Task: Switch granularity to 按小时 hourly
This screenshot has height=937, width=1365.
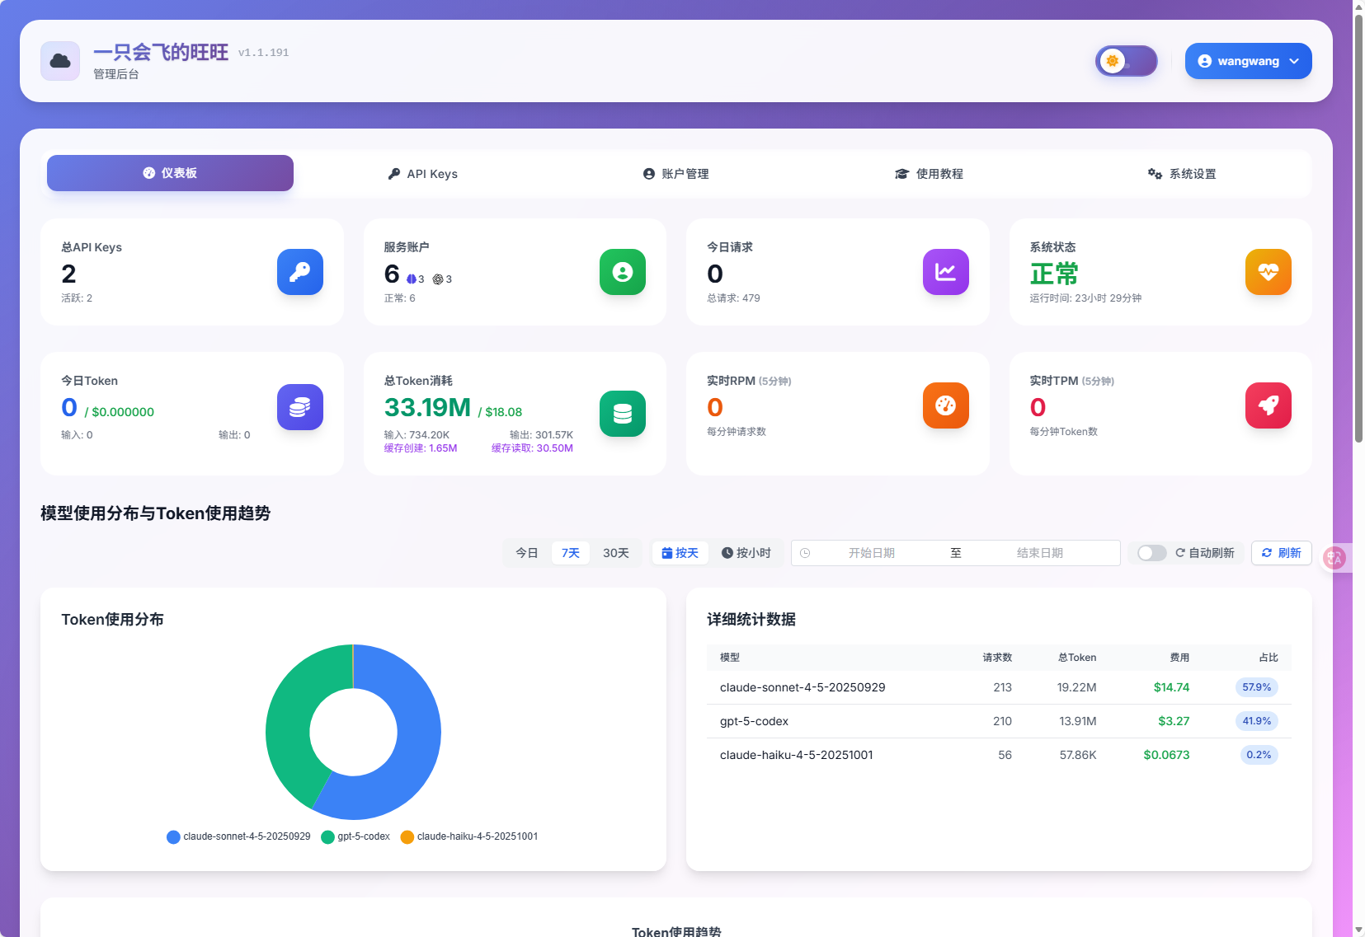Action: click(x=746, y=553)
